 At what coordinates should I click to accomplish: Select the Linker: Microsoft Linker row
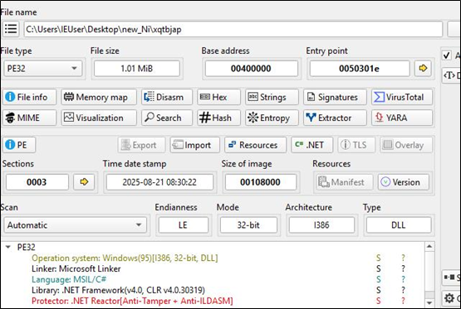76,269
